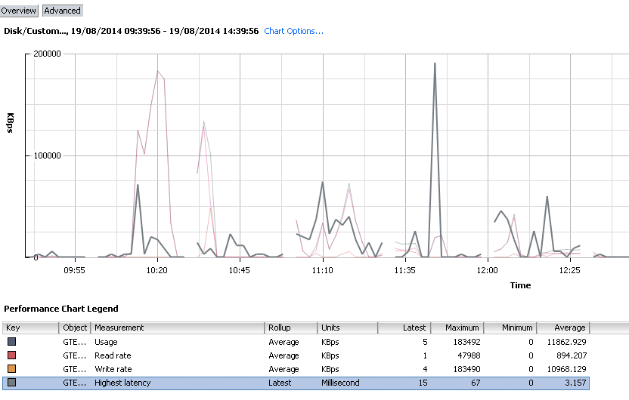Click the Highest latency gray swatch
Image resolution: width=629 pixels, height=400 pixels.
[x=11, y=383]
